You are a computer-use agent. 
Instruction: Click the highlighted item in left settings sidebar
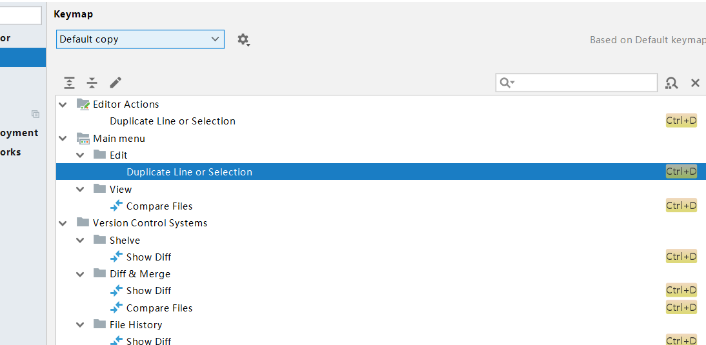point(23,57)
